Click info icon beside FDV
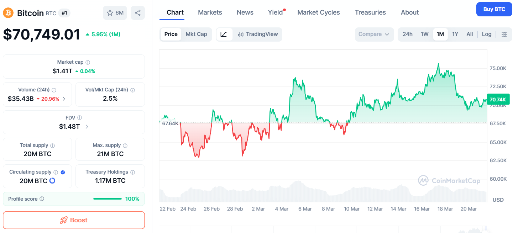This screenshot has width=513, height=233. (x=80, y=118)
